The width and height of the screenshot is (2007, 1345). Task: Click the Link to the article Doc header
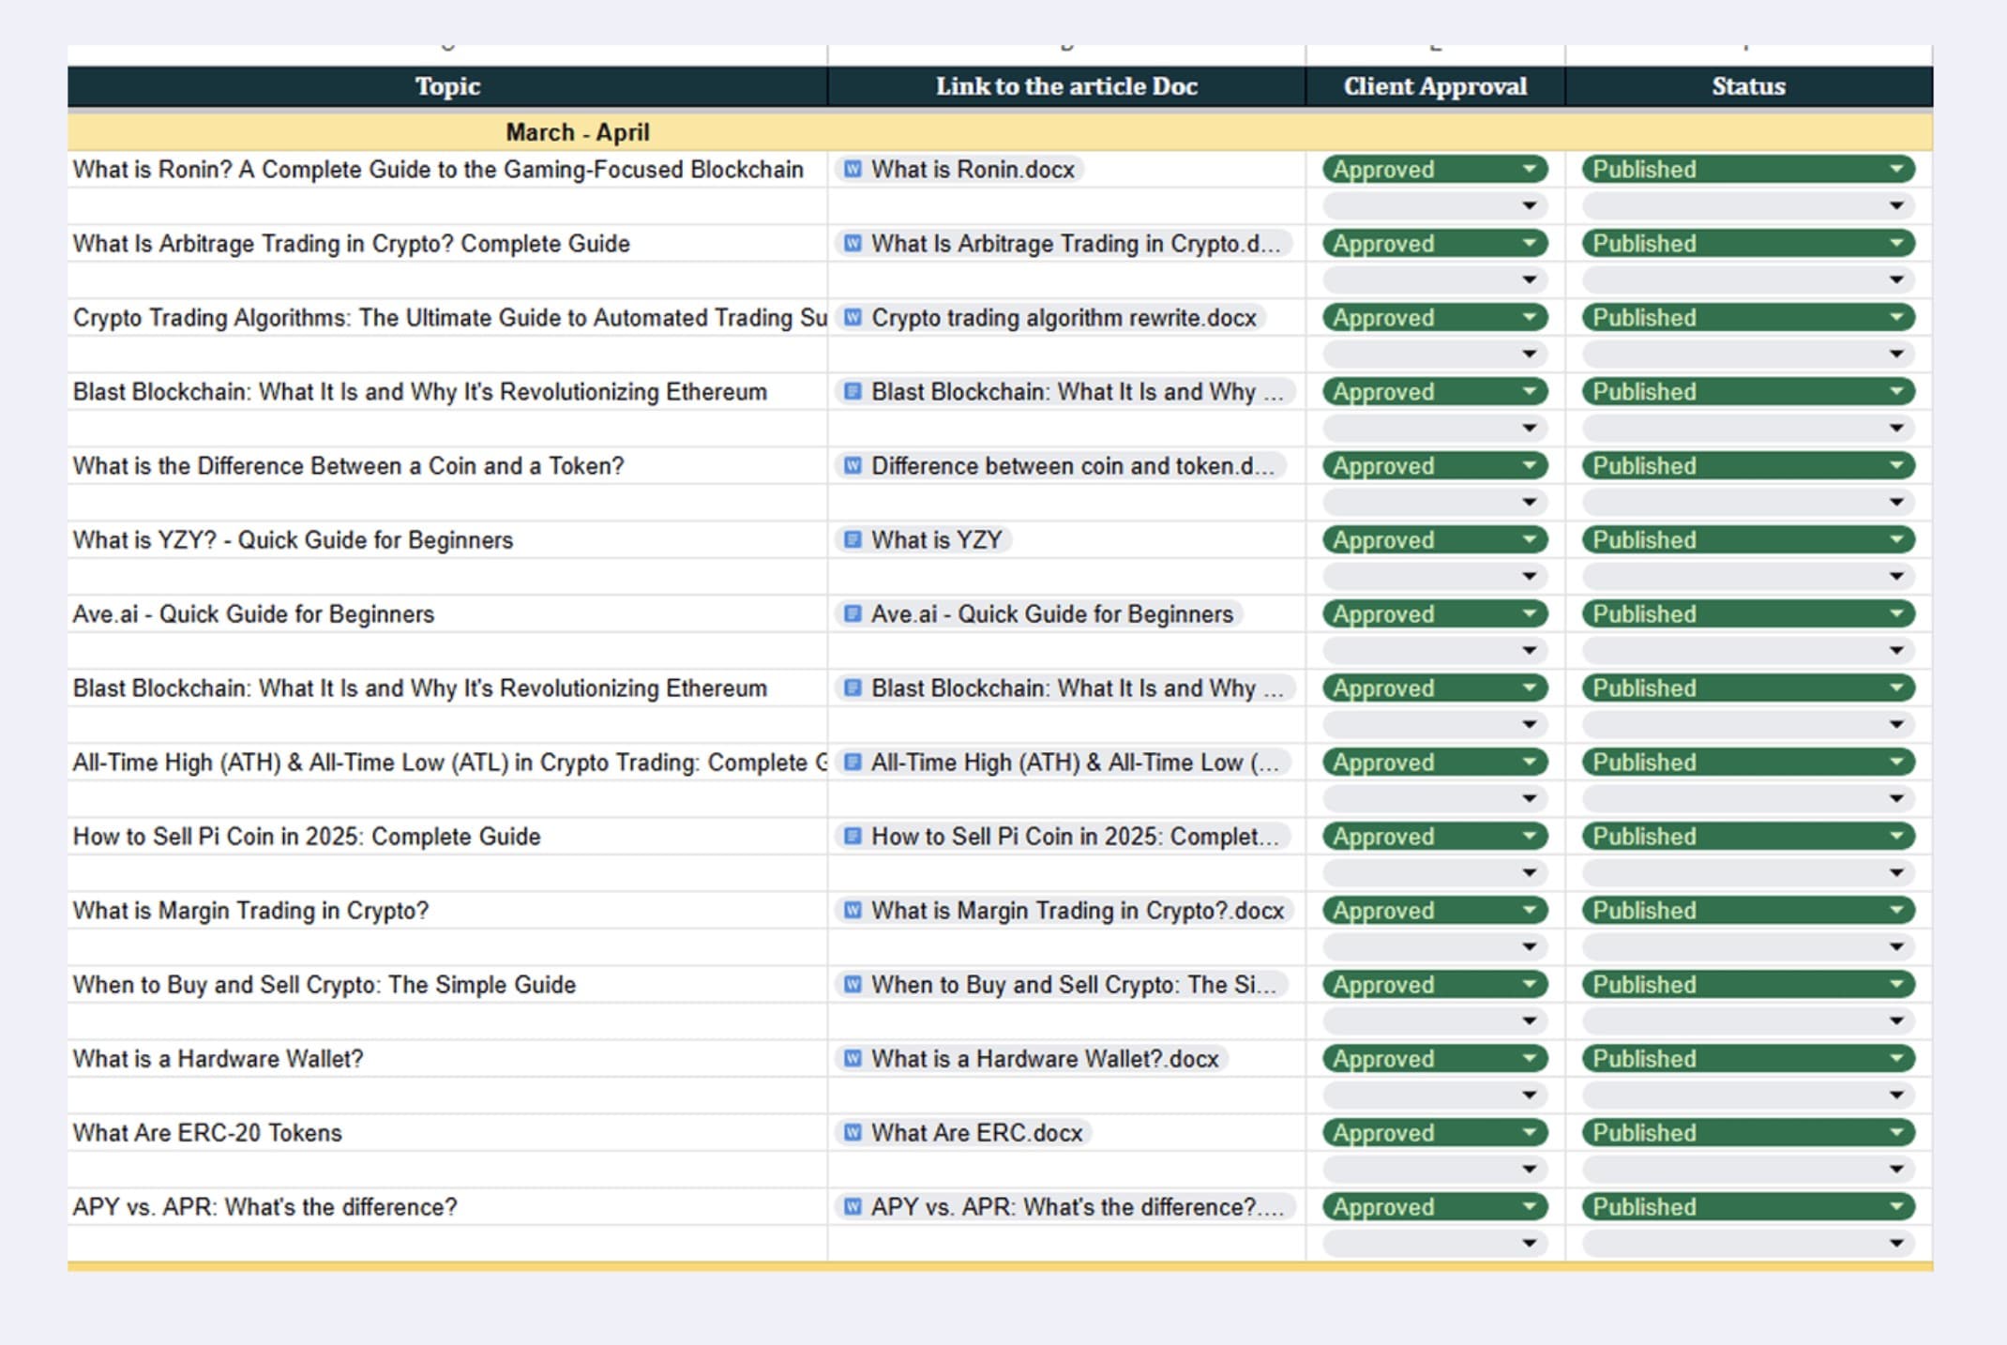1066,86
